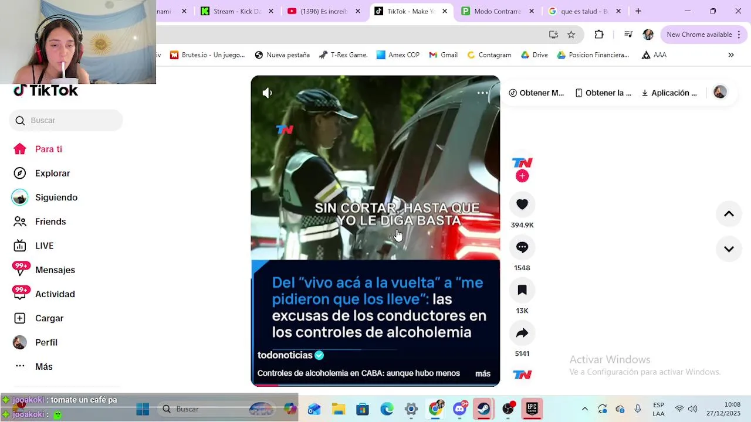
Task: Mute the TikTok video with speaker icon
Action: (x=267, y=93)
